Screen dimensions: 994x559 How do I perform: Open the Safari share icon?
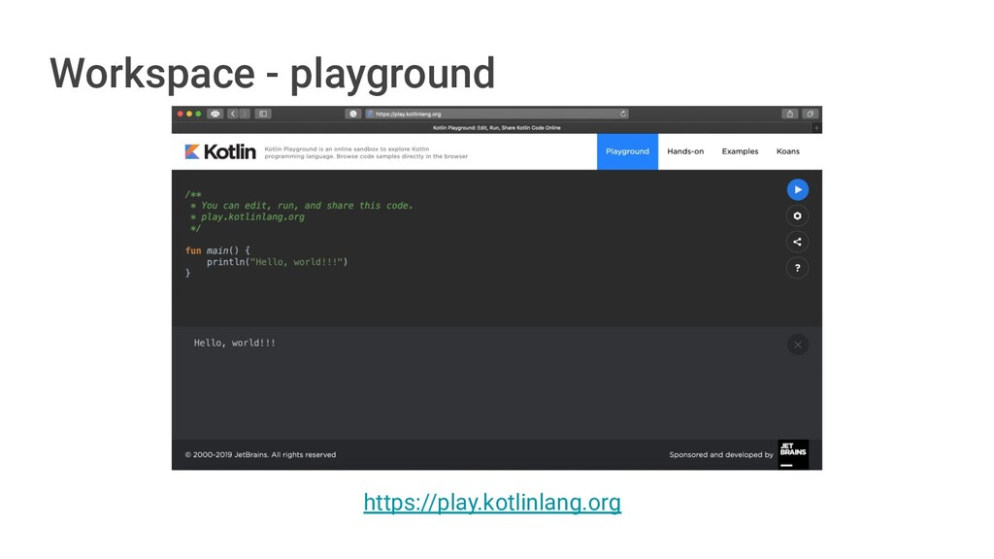[790, 115]
